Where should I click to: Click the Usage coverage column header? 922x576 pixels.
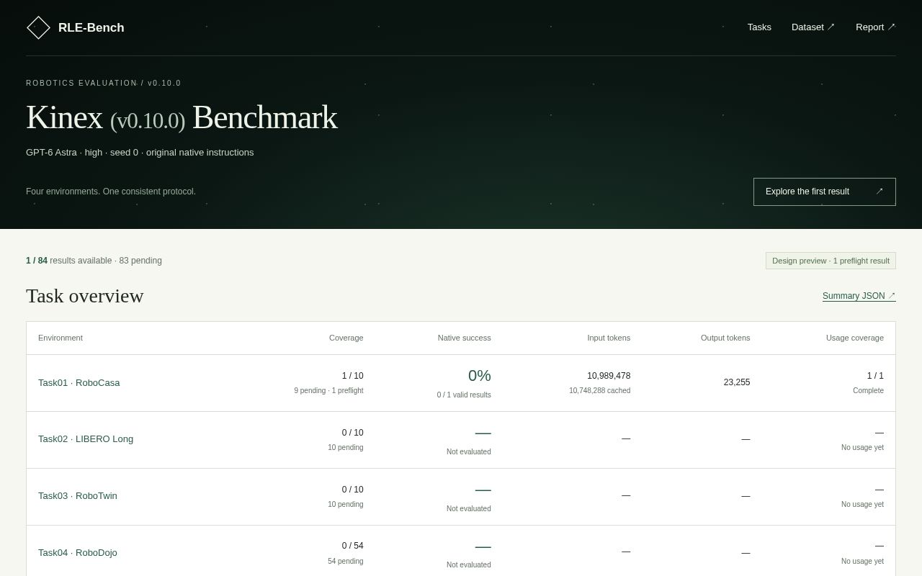tap(855, 338)
